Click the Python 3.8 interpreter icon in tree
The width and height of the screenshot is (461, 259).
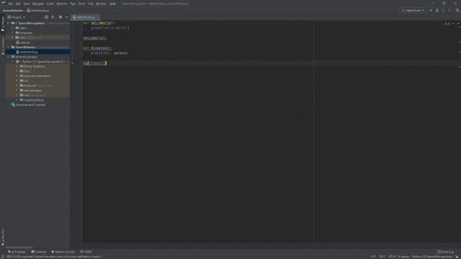(17, 62)
